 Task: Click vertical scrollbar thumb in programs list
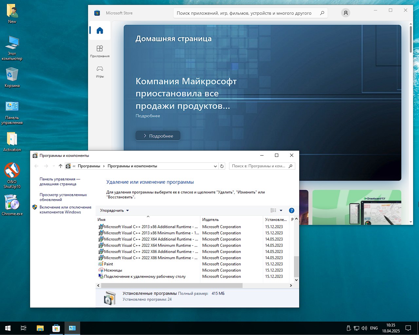296,266
